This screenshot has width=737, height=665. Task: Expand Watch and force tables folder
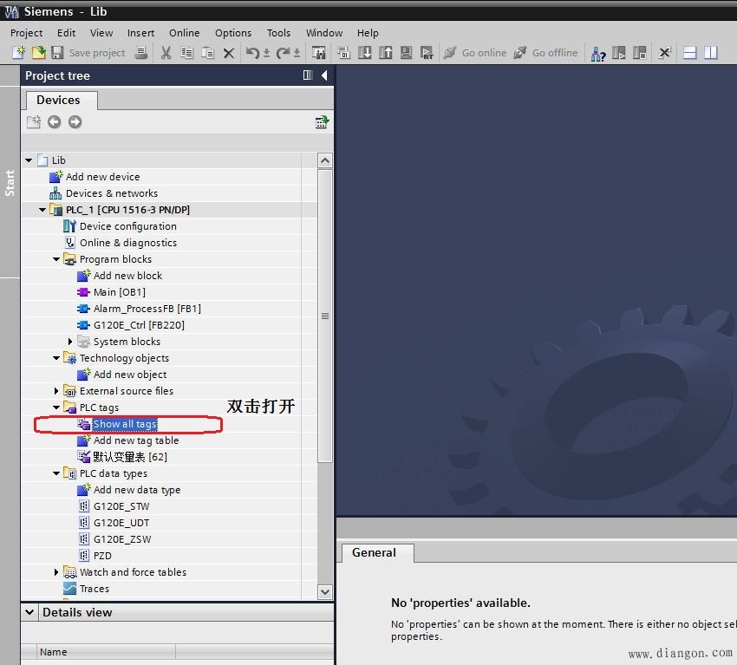(x=56, y=572)
